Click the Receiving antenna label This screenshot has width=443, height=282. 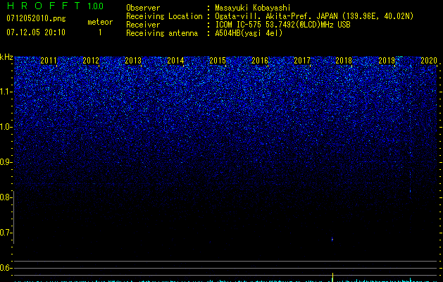pyautogui.click(x=162, y=33)
